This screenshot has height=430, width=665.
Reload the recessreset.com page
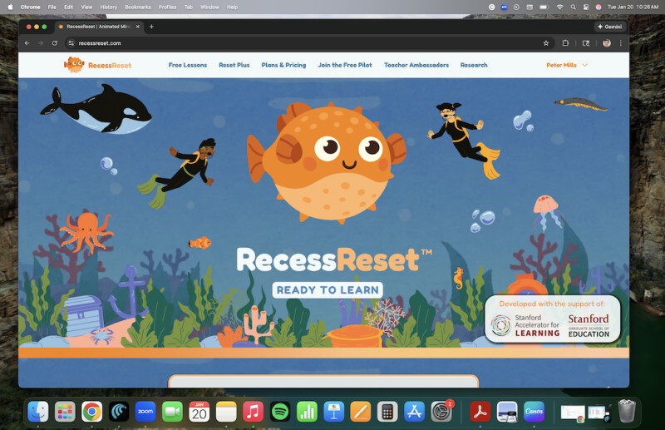pos(54,43)
